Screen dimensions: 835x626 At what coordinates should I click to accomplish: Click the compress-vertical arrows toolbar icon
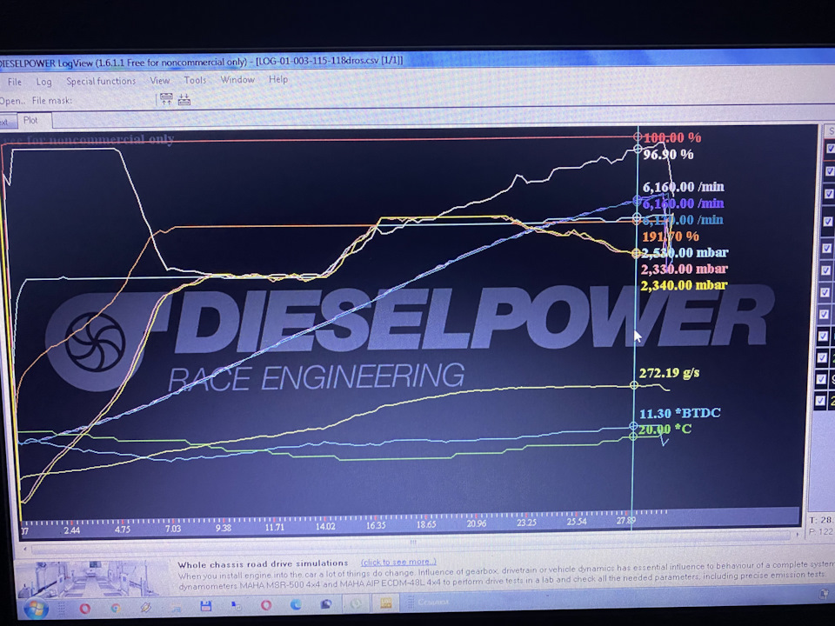point(184,99)
